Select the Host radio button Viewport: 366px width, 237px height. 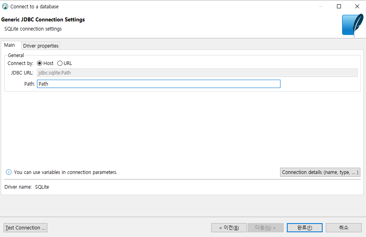40,63
